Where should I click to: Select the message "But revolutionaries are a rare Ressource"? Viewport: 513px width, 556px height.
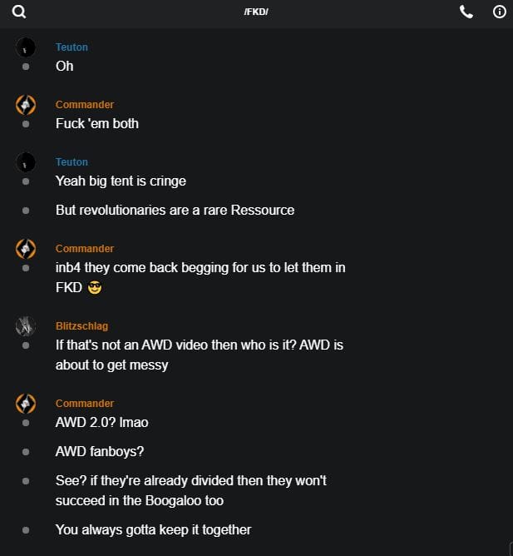tap(175, 211)
